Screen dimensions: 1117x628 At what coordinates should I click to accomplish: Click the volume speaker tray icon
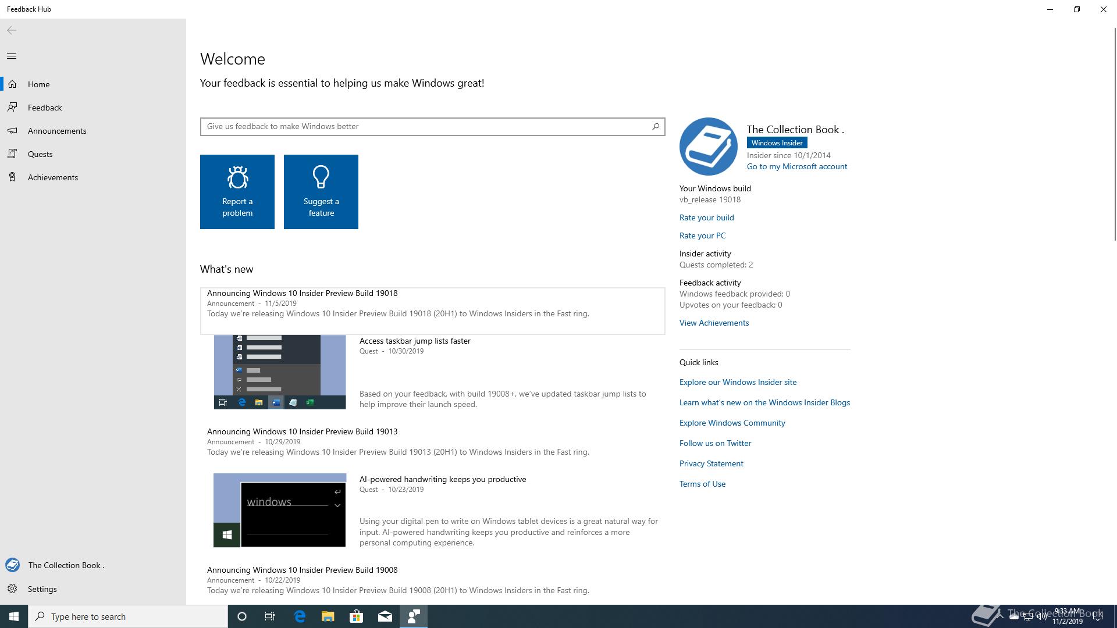click(x=1041, y=616)
